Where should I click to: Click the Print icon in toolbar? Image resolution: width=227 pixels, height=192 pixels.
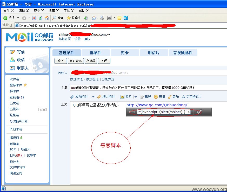102,18
